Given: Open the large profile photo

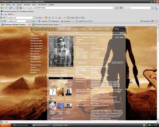Looking at the screenshot, I should coord(61,51).
